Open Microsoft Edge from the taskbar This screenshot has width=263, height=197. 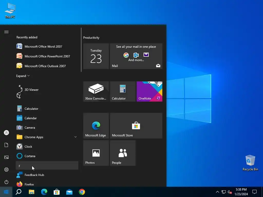44,192
